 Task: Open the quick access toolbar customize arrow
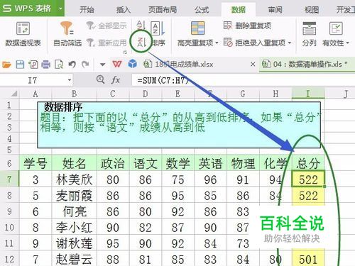click(x=102, y=65)
